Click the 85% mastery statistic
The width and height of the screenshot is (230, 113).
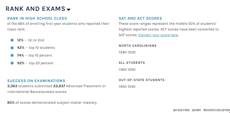(x=11, y=103)
